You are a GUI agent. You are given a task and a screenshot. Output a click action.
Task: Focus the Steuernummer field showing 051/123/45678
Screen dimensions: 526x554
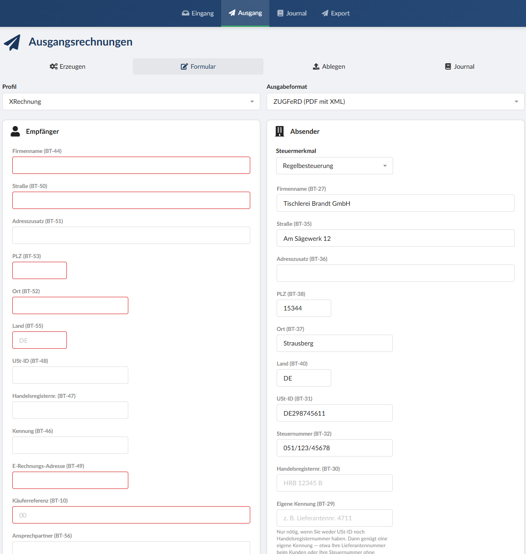point(334,448)
